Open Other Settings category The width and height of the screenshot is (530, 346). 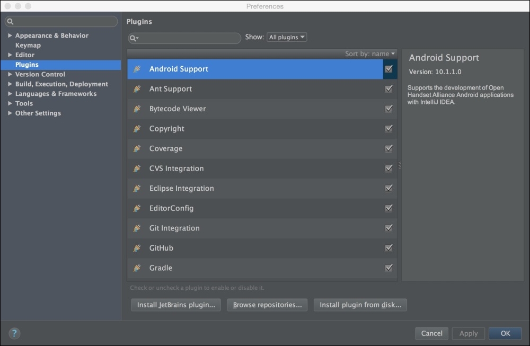point(38,113)
